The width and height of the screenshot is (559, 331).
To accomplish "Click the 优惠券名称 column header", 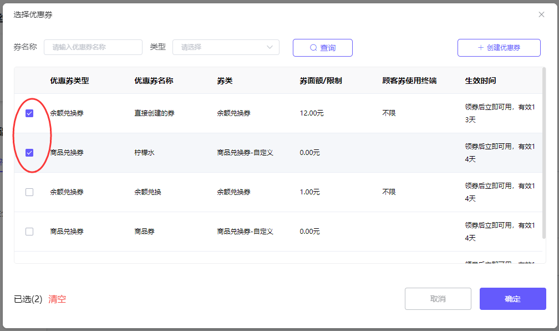I will (x=154, y=81).
